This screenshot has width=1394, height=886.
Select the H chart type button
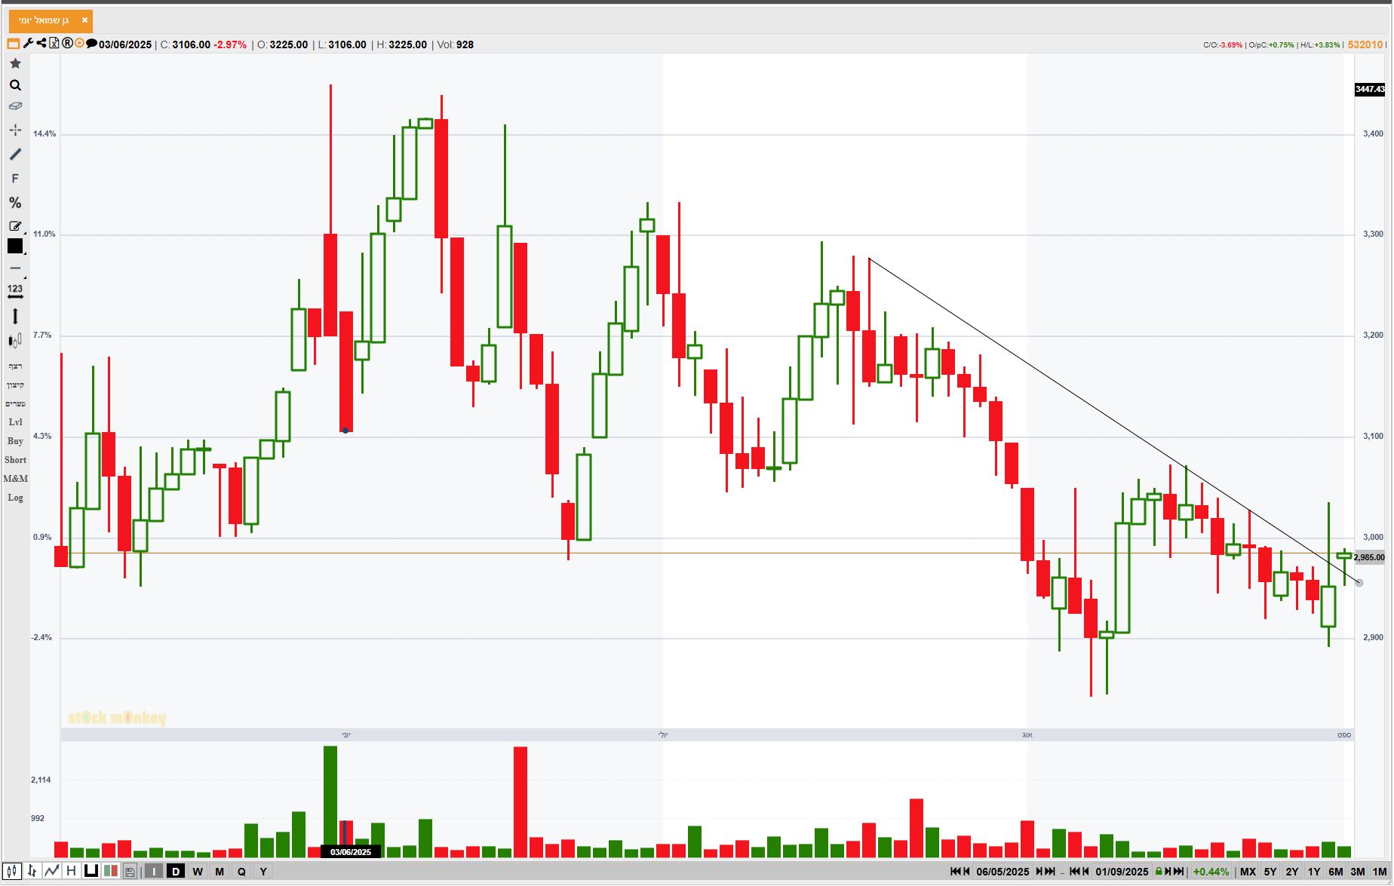point(71,872)
